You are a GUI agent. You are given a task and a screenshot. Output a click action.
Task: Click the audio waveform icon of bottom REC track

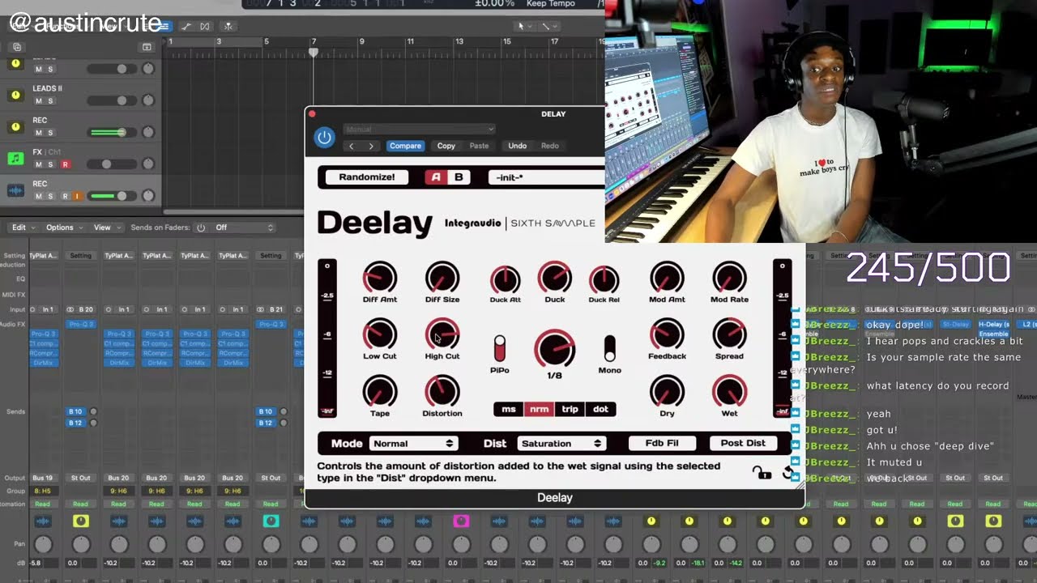coord(15,190)
